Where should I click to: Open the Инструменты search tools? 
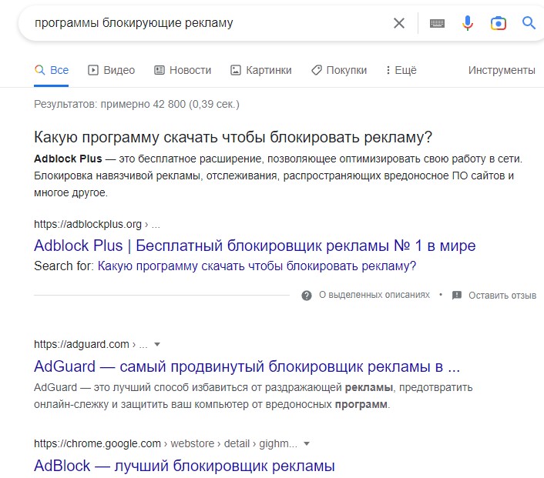coord(502,70)
